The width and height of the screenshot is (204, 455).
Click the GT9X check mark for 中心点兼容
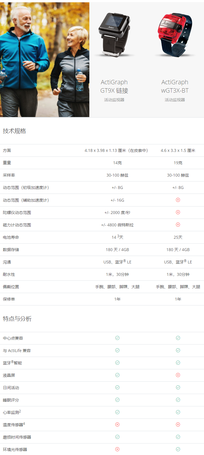117,338
